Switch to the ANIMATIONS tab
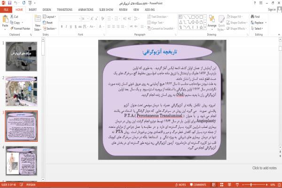Image resolution: width=282 pixels, height=188 pixels. coord(86,9)
